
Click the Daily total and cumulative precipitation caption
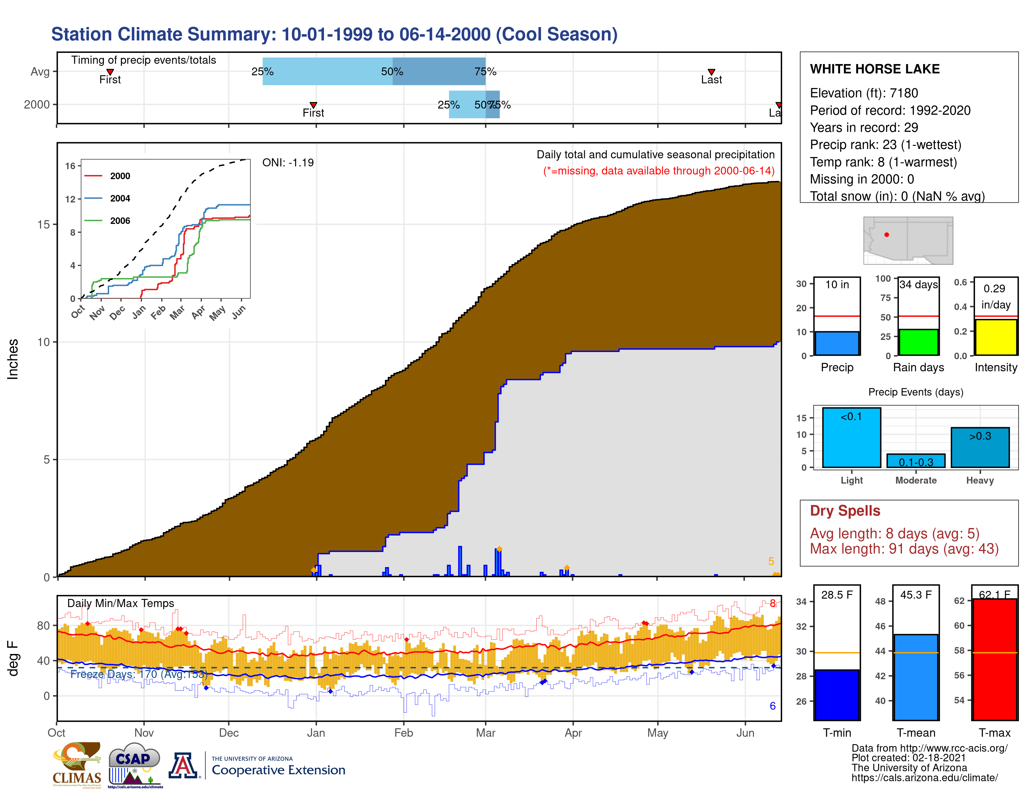pyautogui.click(x=655, y=155)
